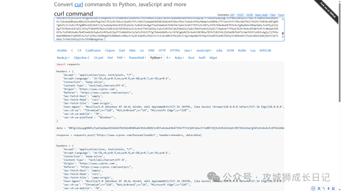
Task: Open the curl link in the heading
Action: [x=79, y=4]
